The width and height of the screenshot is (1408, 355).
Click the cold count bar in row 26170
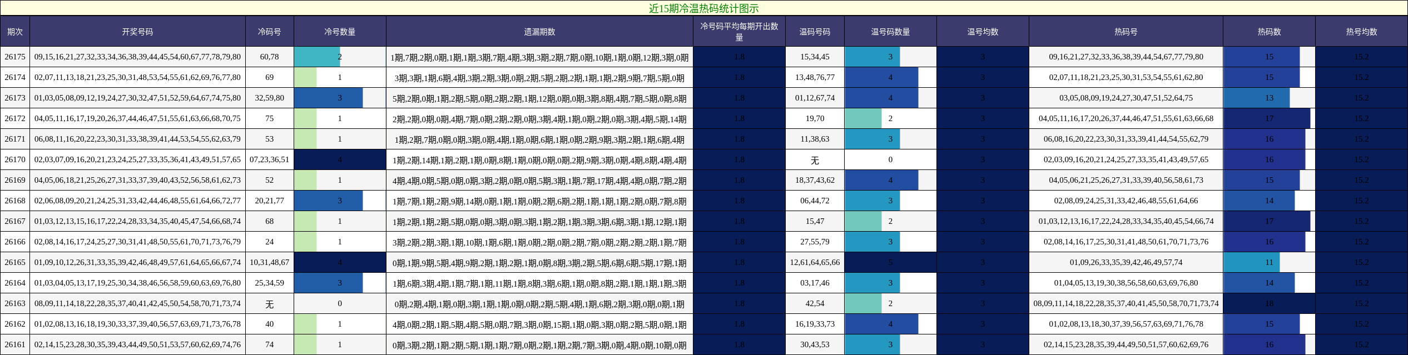click(340, 159)
